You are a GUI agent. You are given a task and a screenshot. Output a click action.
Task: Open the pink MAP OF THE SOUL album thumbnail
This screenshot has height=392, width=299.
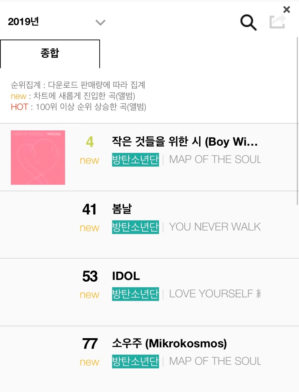[x=38, y=158]
